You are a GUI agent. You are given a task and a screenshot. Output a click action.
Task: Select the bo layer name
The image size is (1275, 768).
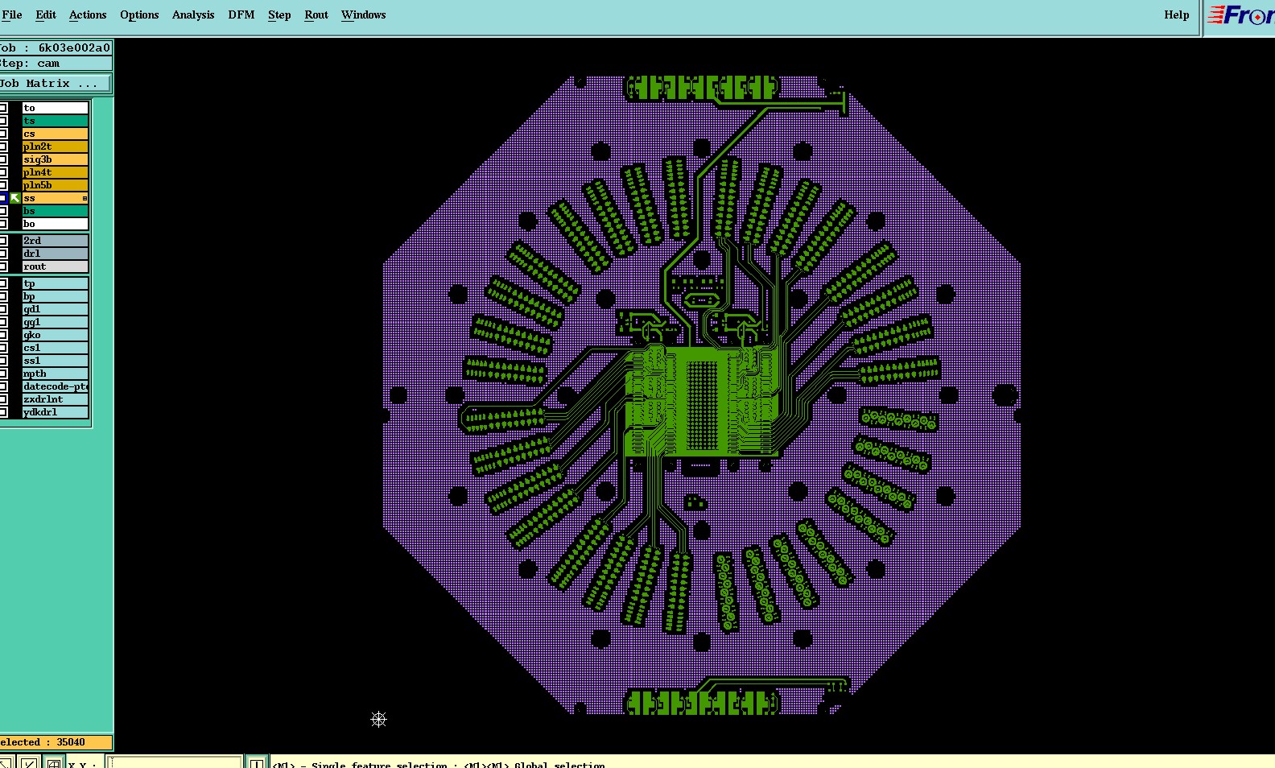(56, 224)
